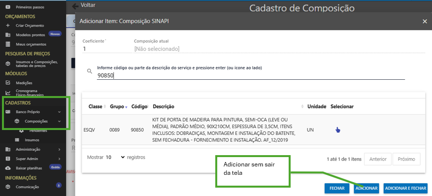Viewport: 432px width, 196px height.
Task: Click the Comunicação cube icon
Action: pyautogui.click(x=8, y=187)
